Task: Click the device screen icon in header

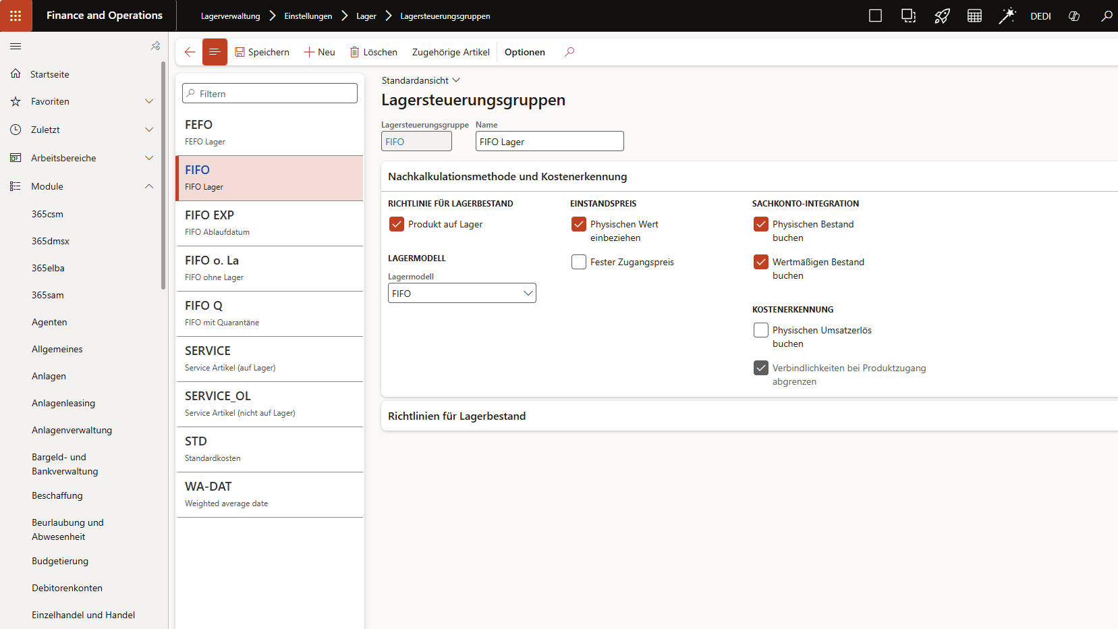Action: click(908, 16)
